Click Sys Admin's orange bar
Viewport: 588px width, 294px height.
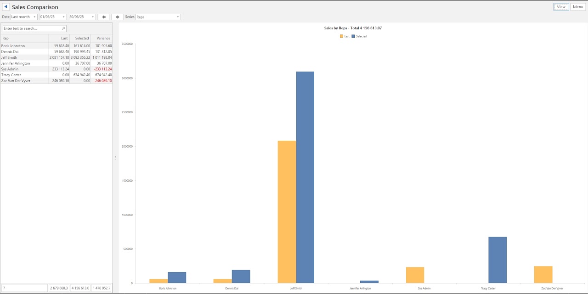(415, 275)
